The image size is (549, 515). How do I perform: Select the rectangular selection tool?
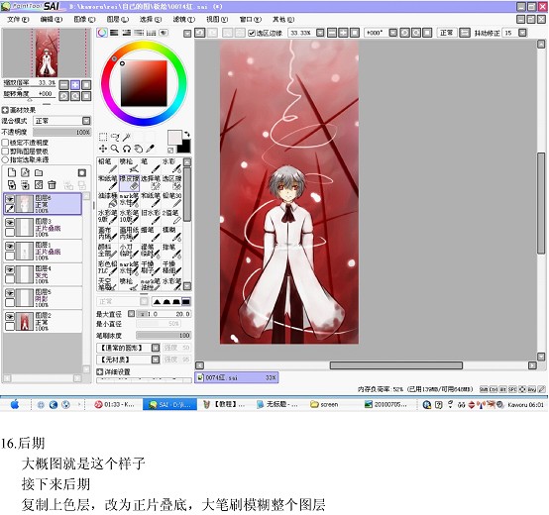click(103, 137)
